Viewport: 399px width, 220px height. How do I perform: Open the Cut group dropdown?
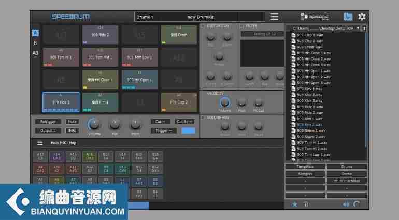pyautogui.click(x=160, y=122)
